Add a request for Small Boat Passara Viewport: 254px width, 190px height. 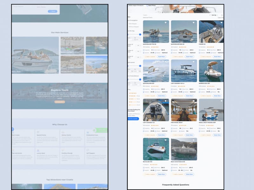tap(206, 135)
